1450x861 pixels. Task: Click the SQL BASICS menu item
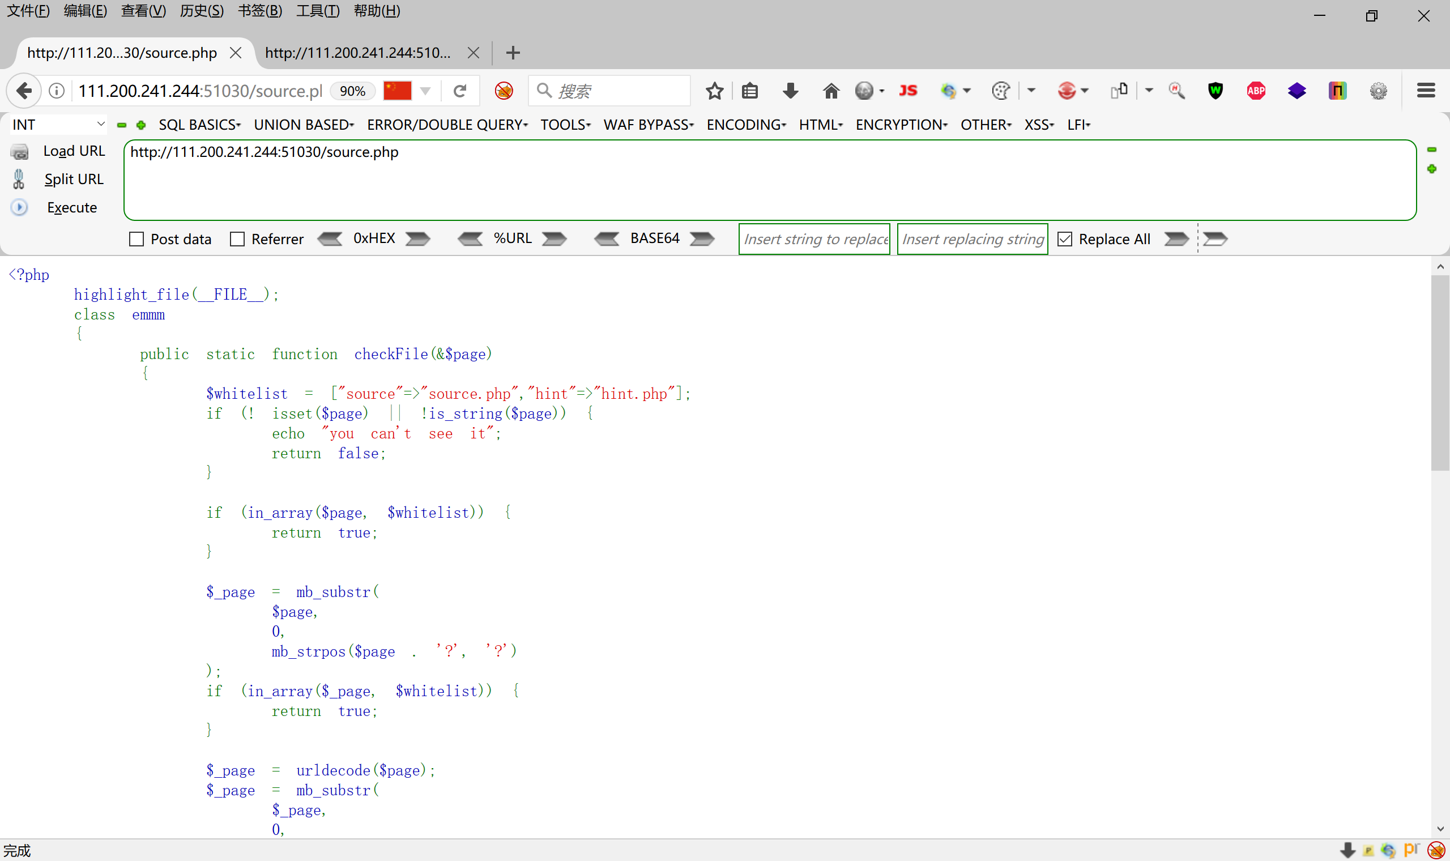(x=197, y=124)
